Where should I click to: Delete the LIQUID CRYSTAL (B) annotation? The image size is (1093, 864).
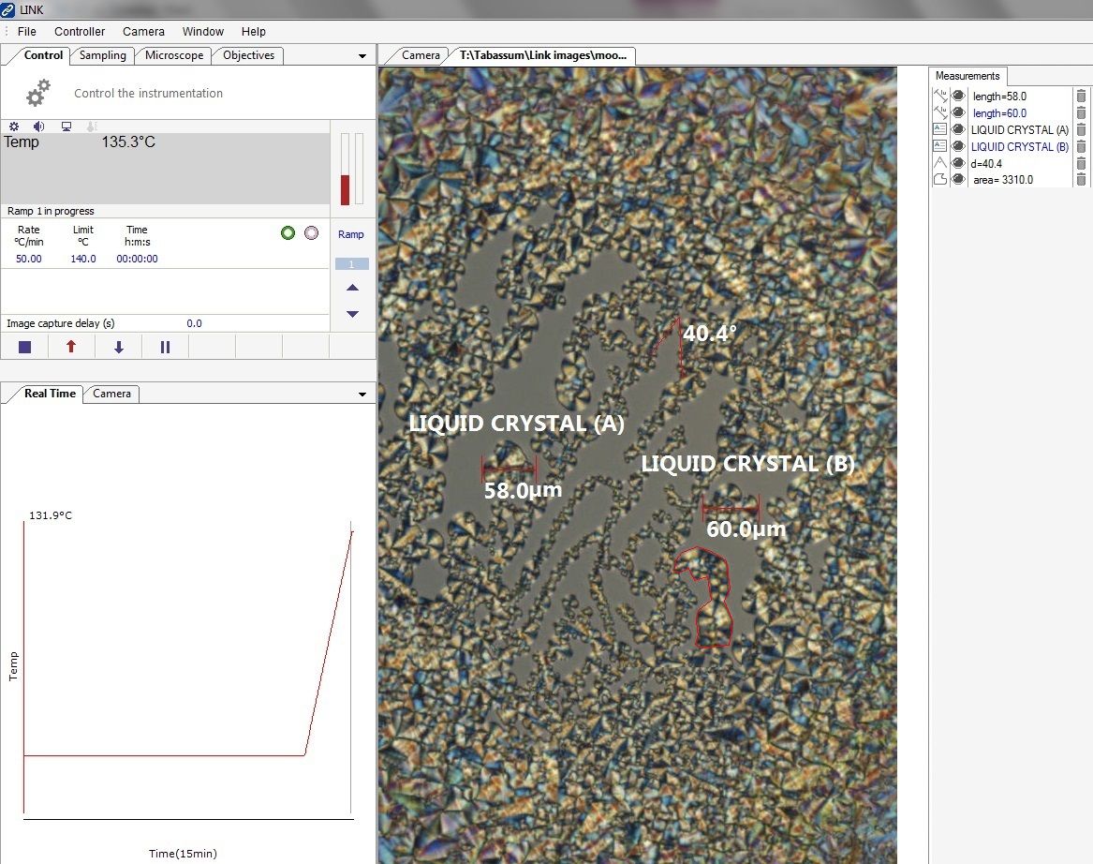(1081, 146)
